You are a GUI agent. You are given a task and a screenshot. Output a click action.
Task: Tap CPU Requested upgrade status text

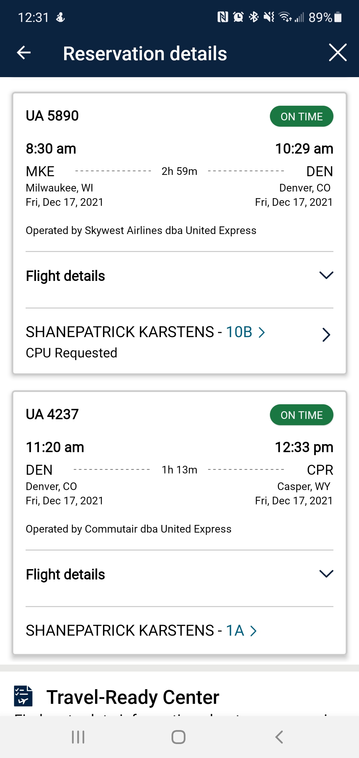click(x=71, y=353)
